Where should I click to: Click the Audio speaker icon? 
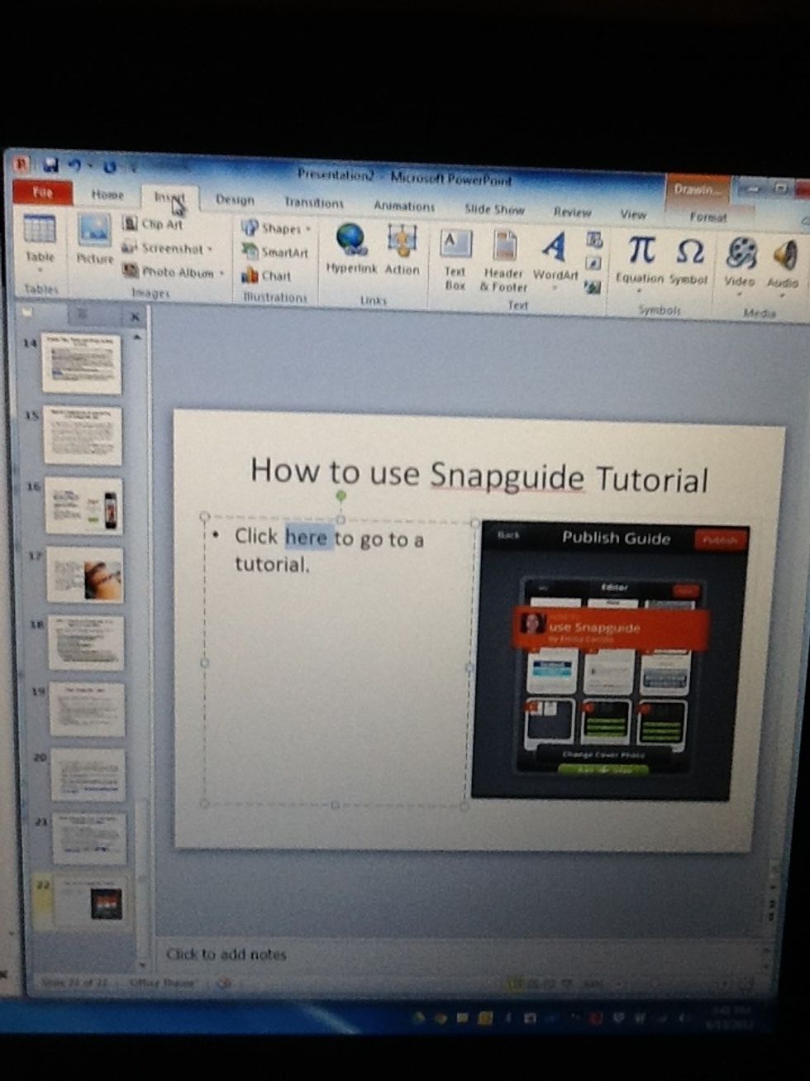(x=784, y=256)
